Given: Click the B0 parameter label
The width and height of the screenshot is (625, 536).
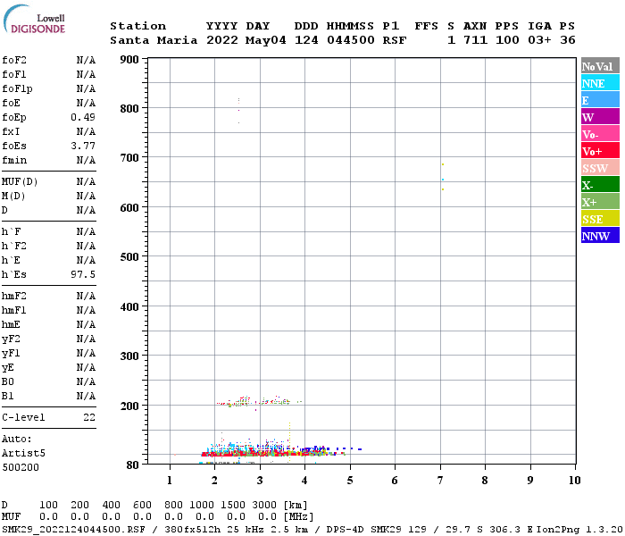Looking at the screenshot, I should tap(8, 381).
